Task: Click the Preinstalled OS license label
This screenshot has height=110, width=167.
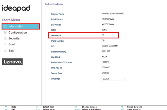Action: tap(62, 62)
